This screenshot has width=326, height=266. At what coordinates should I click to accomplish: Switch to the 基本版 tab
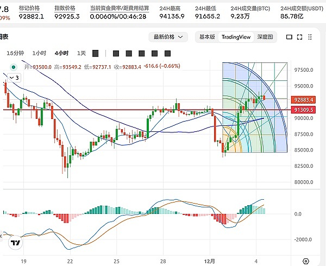coord(207,37)
